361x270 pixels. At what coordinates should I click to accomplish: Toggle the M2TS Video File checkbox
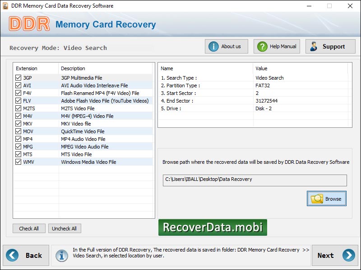click(x=19, y=108)
